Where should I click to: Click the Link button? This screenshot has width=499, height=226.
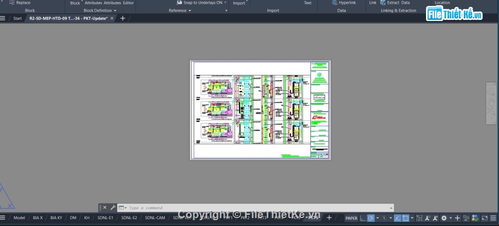click(372, 3)
